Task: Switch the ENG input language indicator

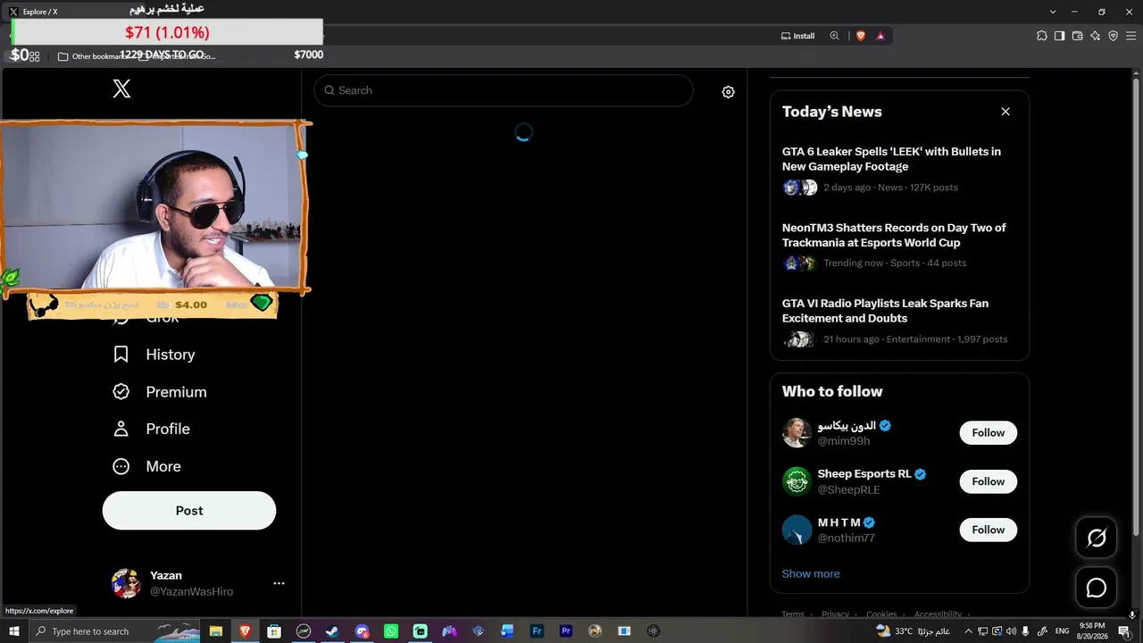Action: click(1063, 631)
